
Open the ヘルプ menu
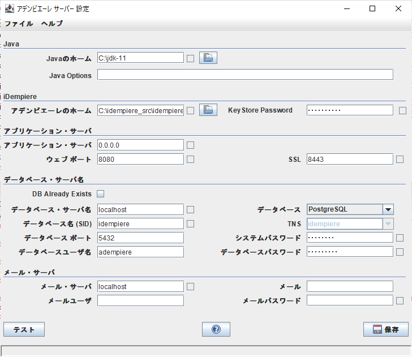point(52,24)
